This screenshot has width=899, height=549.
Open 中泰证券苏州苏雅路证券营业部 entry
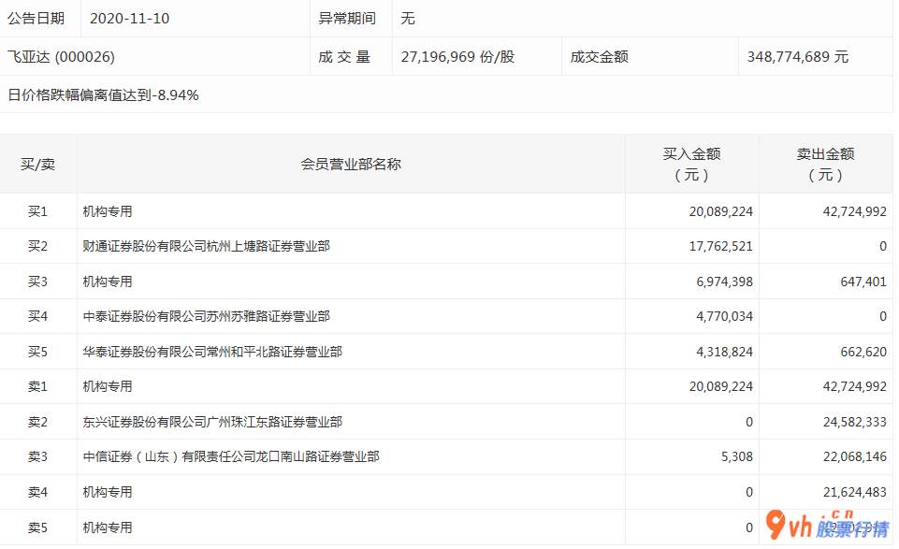206,317
